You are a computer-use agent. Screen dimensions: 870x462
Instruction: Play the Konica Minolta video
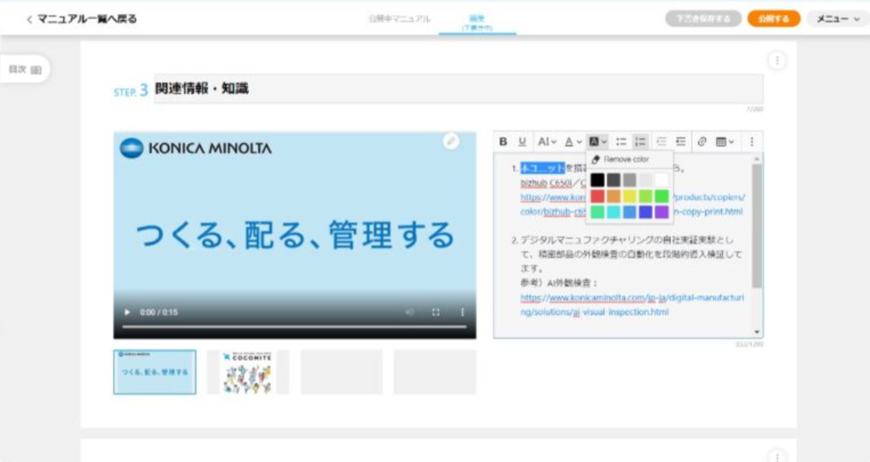(126, 312)
